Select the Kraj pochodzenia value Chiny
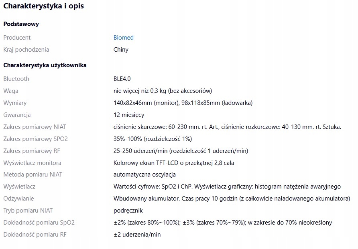The width and height of the screenshot is (358, 249). click(x=121, y=50)
